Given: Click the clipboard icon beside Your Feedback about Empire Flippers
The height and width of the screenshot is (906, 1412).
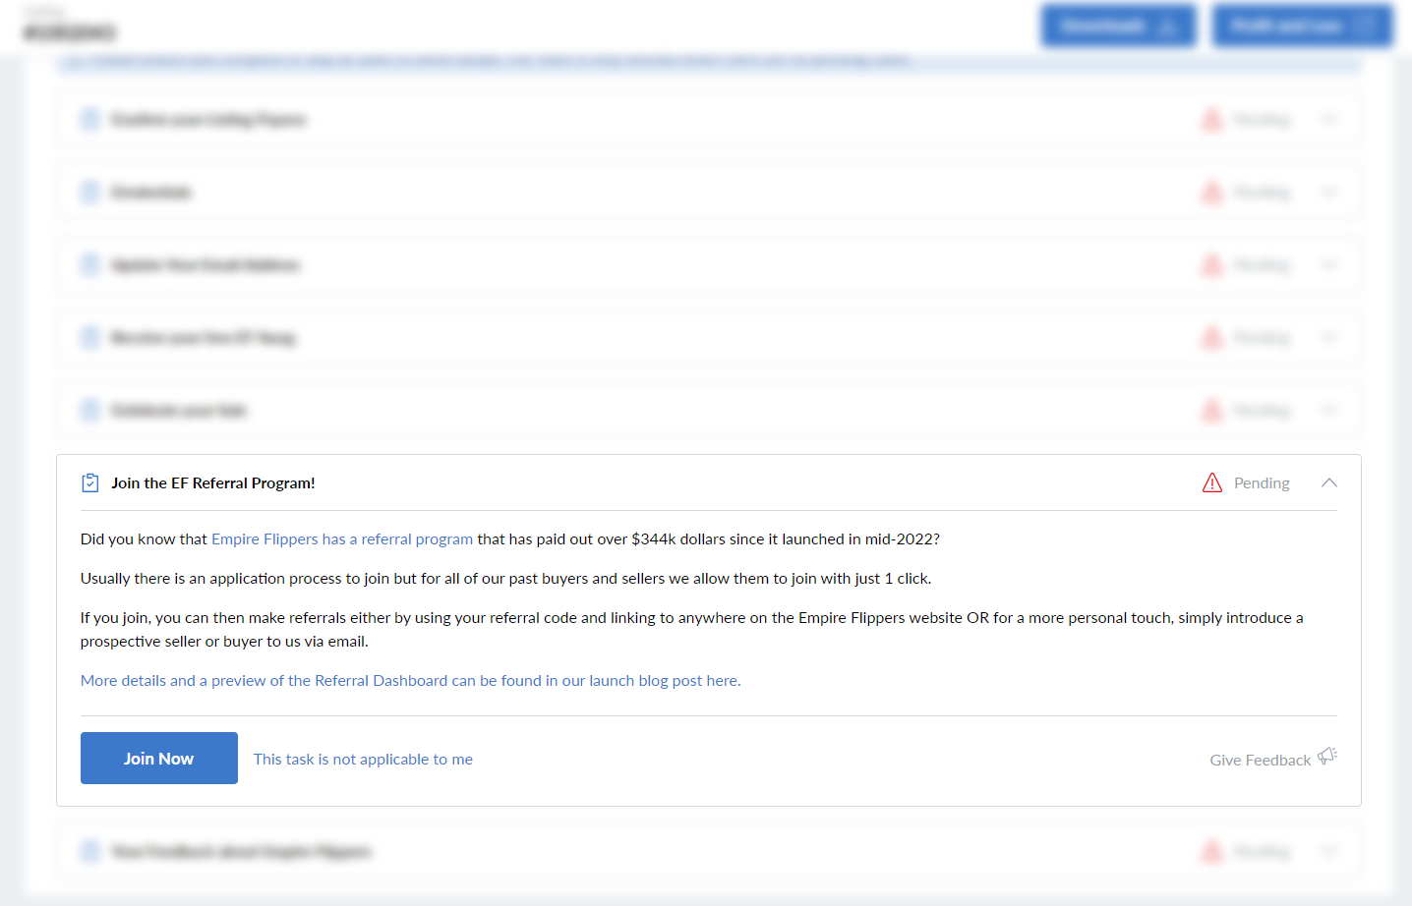Looking at the screenshot, I should coord(90,851).
